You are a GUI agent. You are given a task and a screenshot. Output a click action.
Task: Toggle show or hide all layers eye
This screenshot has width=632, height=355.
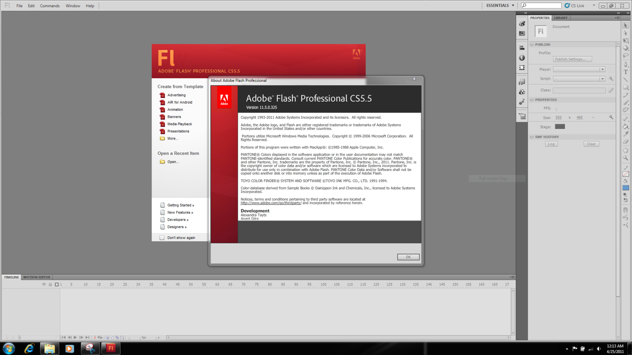click(44, 284)
